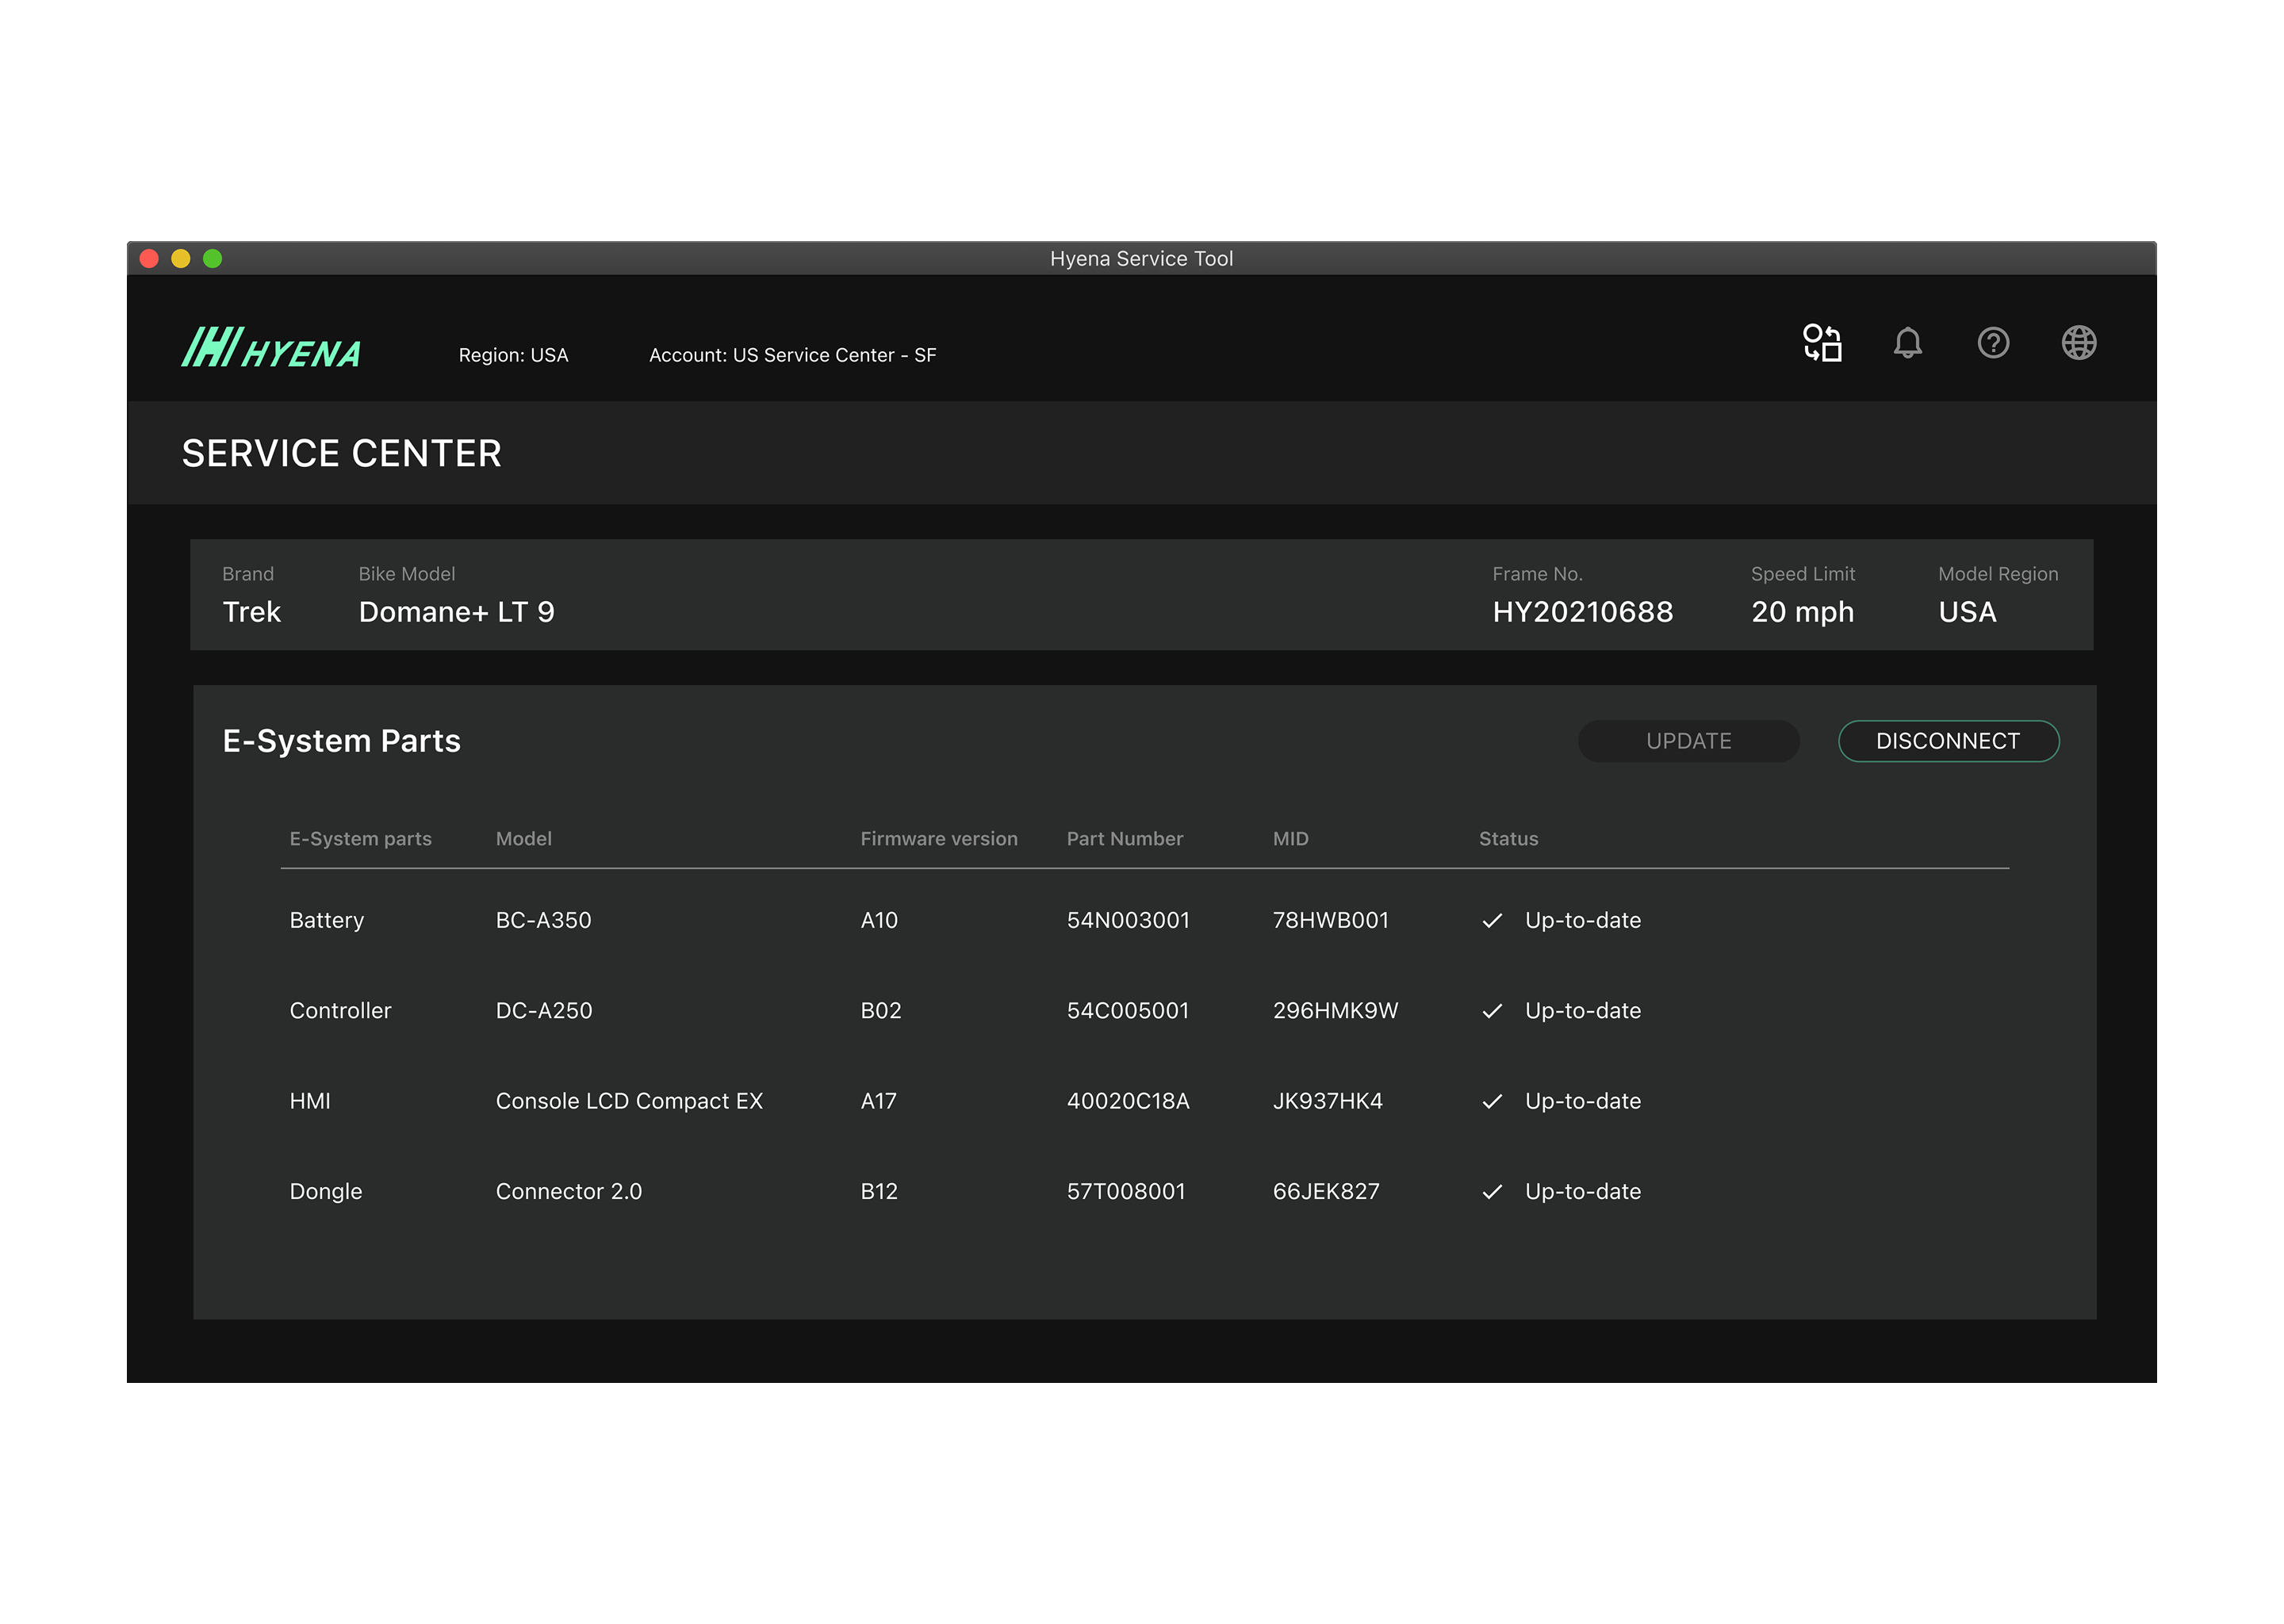Click part number 57T008001
This screenshot has width=2284, height=1624.
(1126, 1192)
